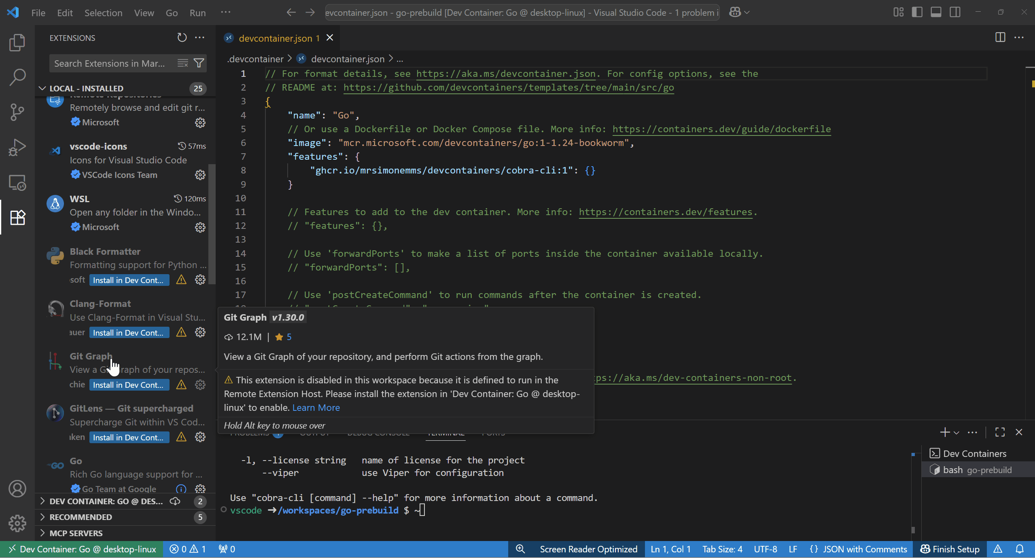
Task: Click warning icon on GitLens row
Action: pyautogui.click(x=181, y=437)
